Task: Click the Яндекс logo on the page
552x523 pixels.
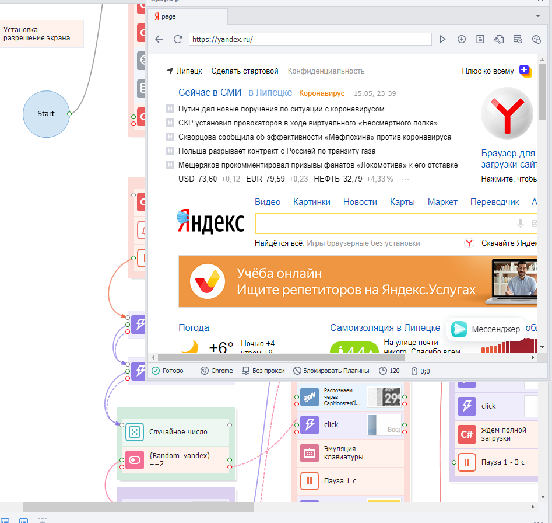Action: point(210,221)
